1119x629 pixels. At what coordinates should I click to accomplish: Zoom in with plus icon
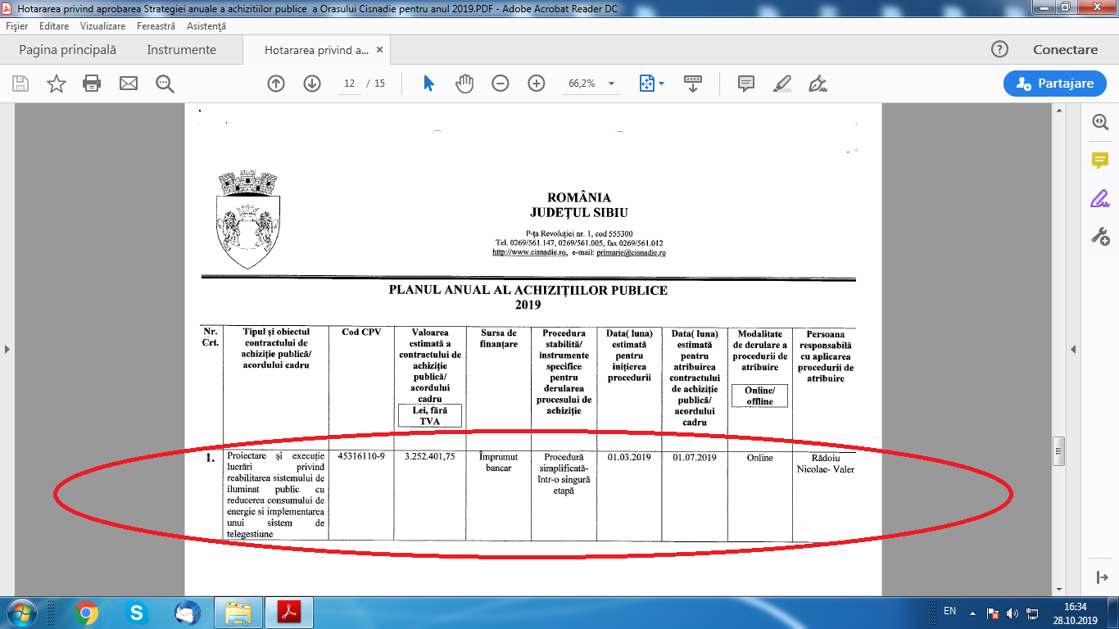click(537, 84)
